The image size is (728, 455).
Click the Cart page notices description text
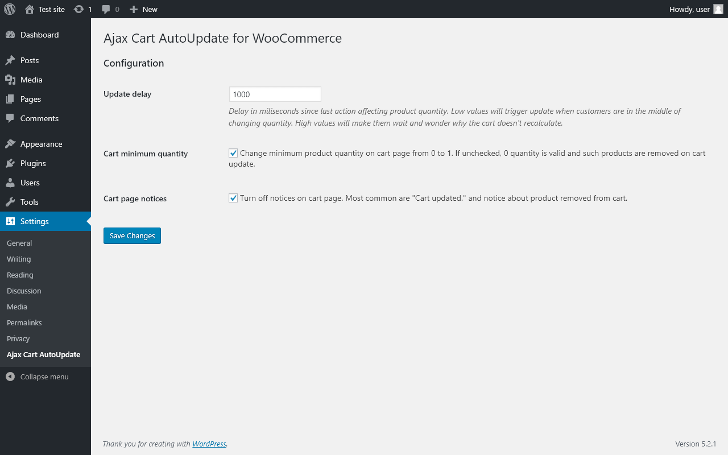pyautogui.click(x=433, y=198)
